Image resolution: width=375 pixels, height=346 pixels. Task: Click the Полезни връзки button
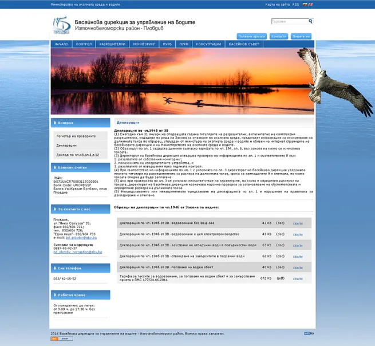pyautogui.click(x=251, y=36)
